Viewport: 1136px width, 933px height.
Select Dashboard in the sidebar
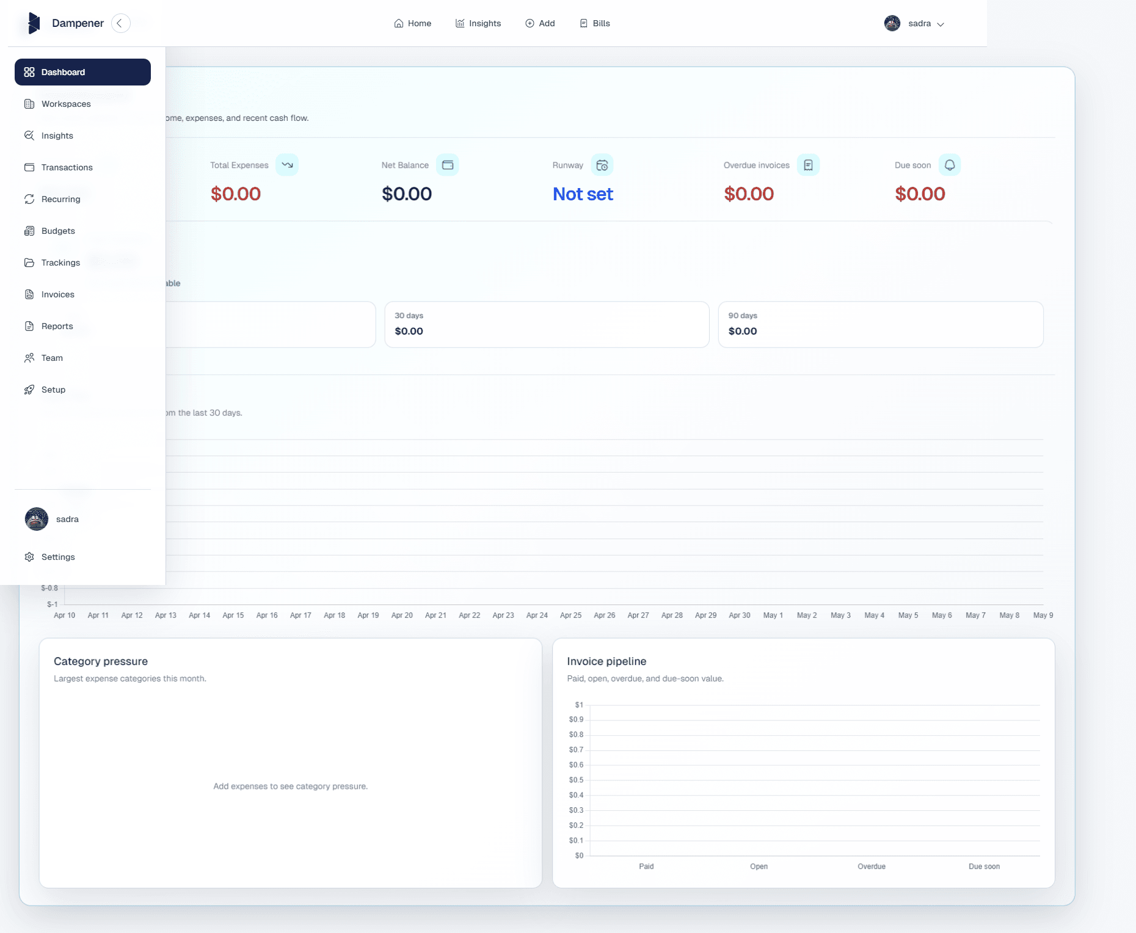(x=82, y=72)
